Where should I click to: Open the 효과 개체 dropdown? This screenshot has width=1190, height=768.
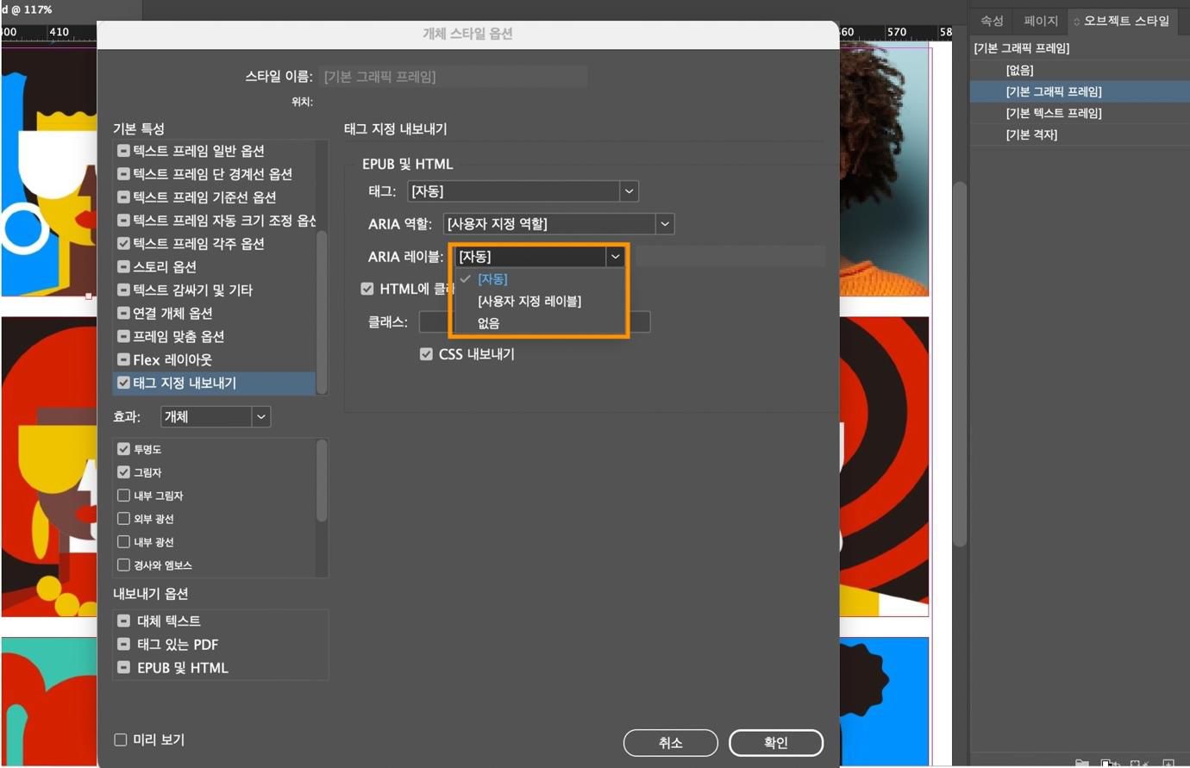pos(216,417)
